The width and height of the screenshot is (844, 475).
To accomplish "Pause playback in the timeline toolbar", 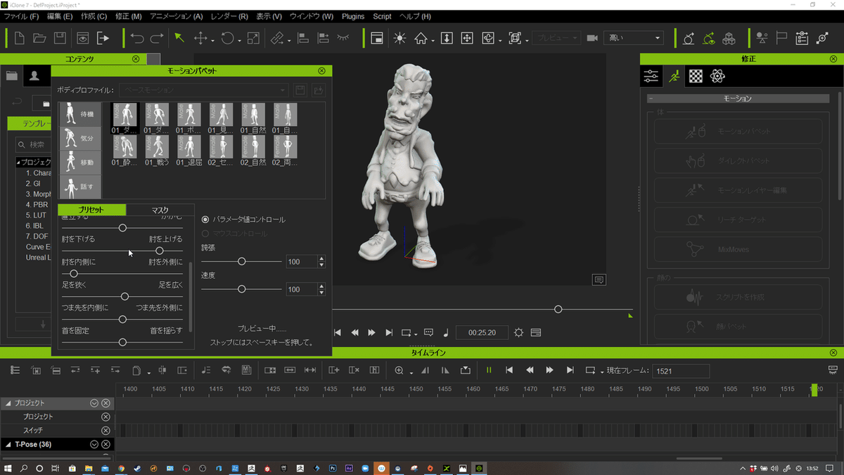I will pyautogui.click(x=489, y=370).
